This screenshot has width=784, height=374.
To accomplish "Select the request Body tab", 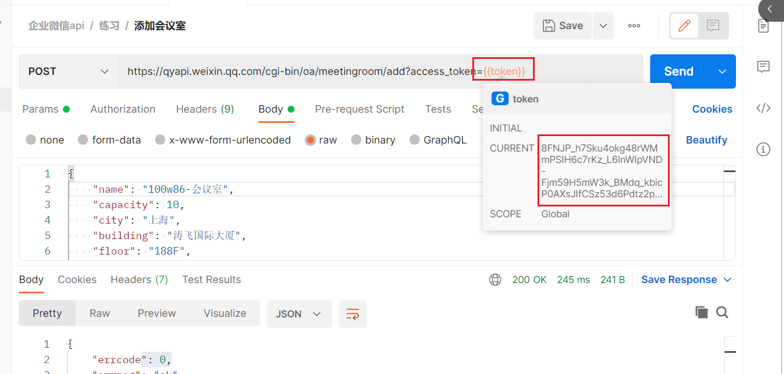I will tap(276, 109).
